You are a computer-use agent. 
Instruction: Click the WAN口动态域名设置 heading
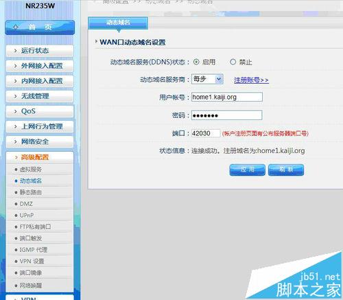click(x=132, y=43)
